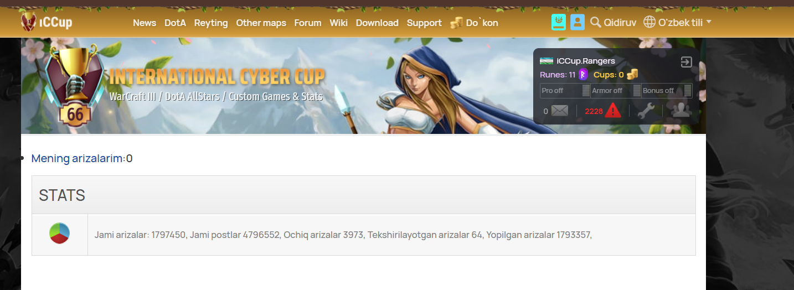Click the cyan trident icon in header
This screenshot has width=794, height=290.
(x=559, y=22)
